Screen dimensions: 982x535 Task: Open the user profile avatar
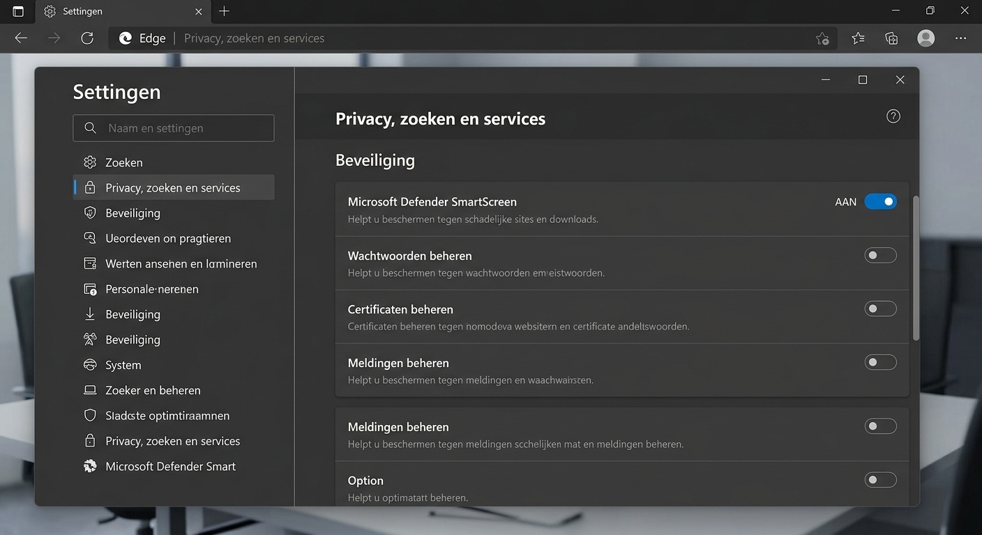(x=926, y=38)
